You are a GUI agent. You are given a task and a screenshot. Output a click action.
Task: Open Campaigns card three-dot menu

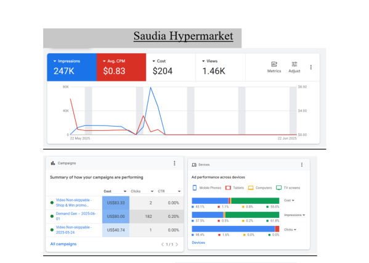click(174, 163)
